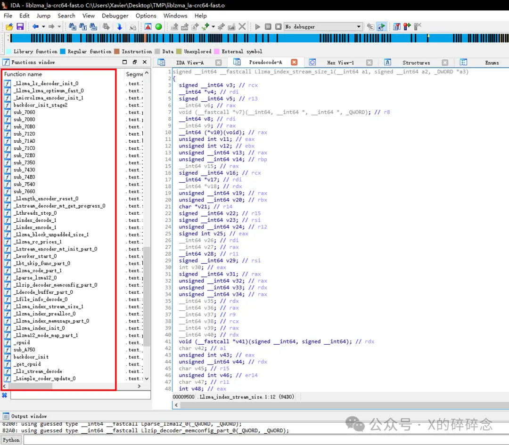
Task: Close the Pseudocode-A tab
Action: click(294, 62)
